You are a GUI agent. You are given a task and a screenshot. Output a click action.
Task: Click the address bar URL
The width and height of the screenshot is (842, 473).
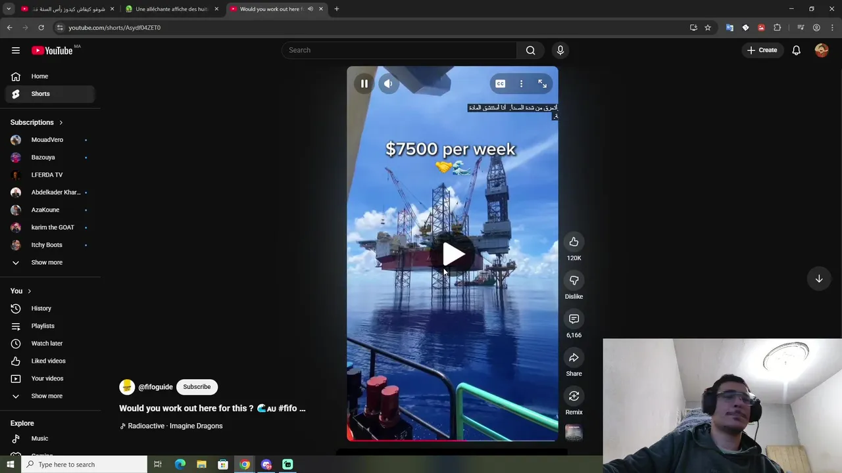114,28
